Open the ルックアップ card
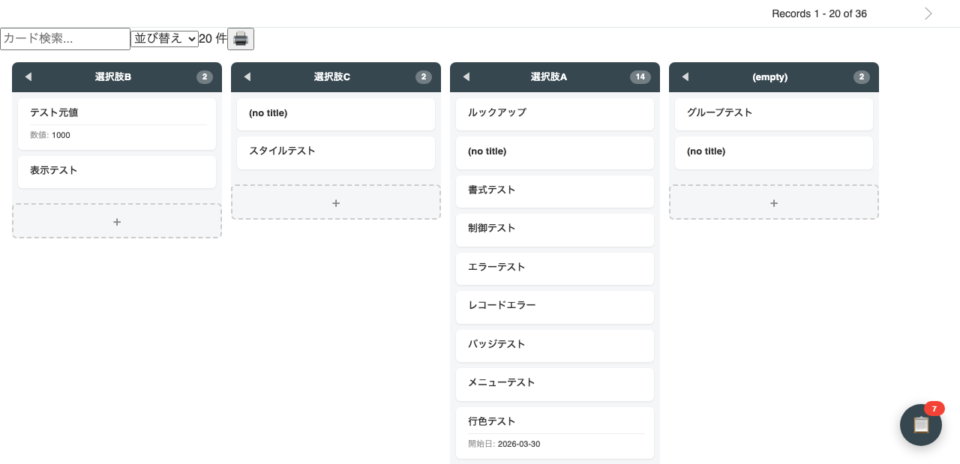This screenshot has height=464, width=960. [555, 114]
